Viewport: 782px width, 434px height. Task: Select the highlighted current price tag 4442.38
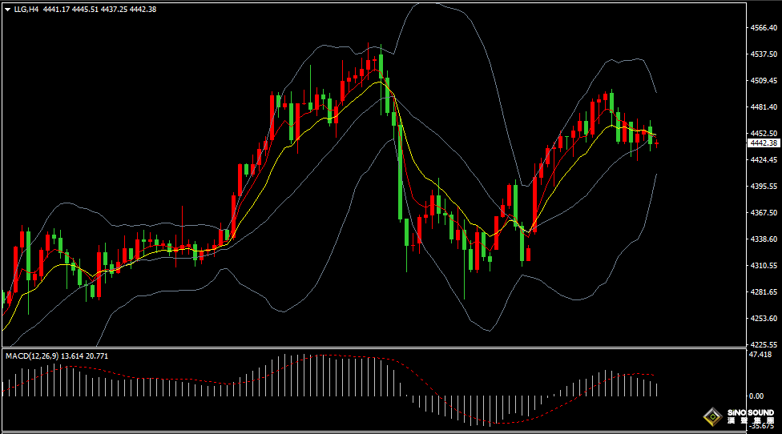pyautogui.click(x=762, y=143)
